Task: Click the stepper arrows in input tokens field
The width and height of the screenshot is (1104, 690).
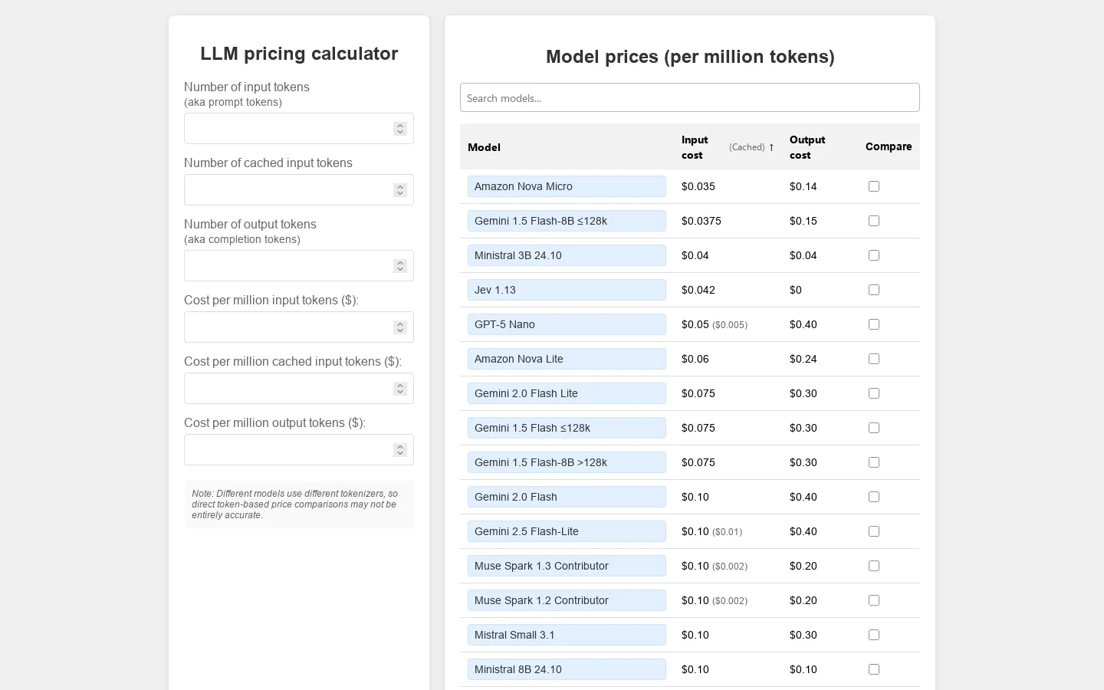Action: point(400,129)
